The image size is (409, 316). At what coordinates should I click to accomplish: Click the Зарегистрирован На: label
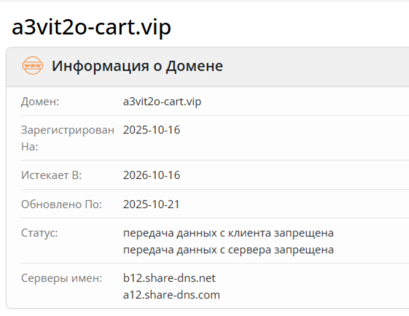68,138
